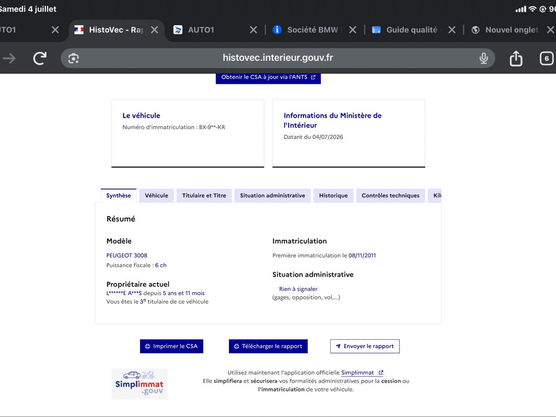
Task: Select the 5 ans et 11 mois text
Action: [x=183, y=293]
